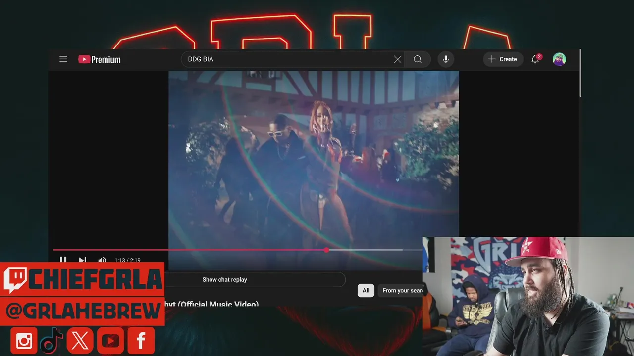Open notifications bell icon

point(535,59)
